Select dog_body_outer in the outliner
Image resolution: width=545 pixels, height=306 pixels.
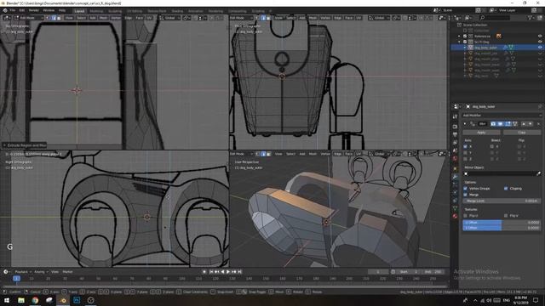[x=485, y=48]
